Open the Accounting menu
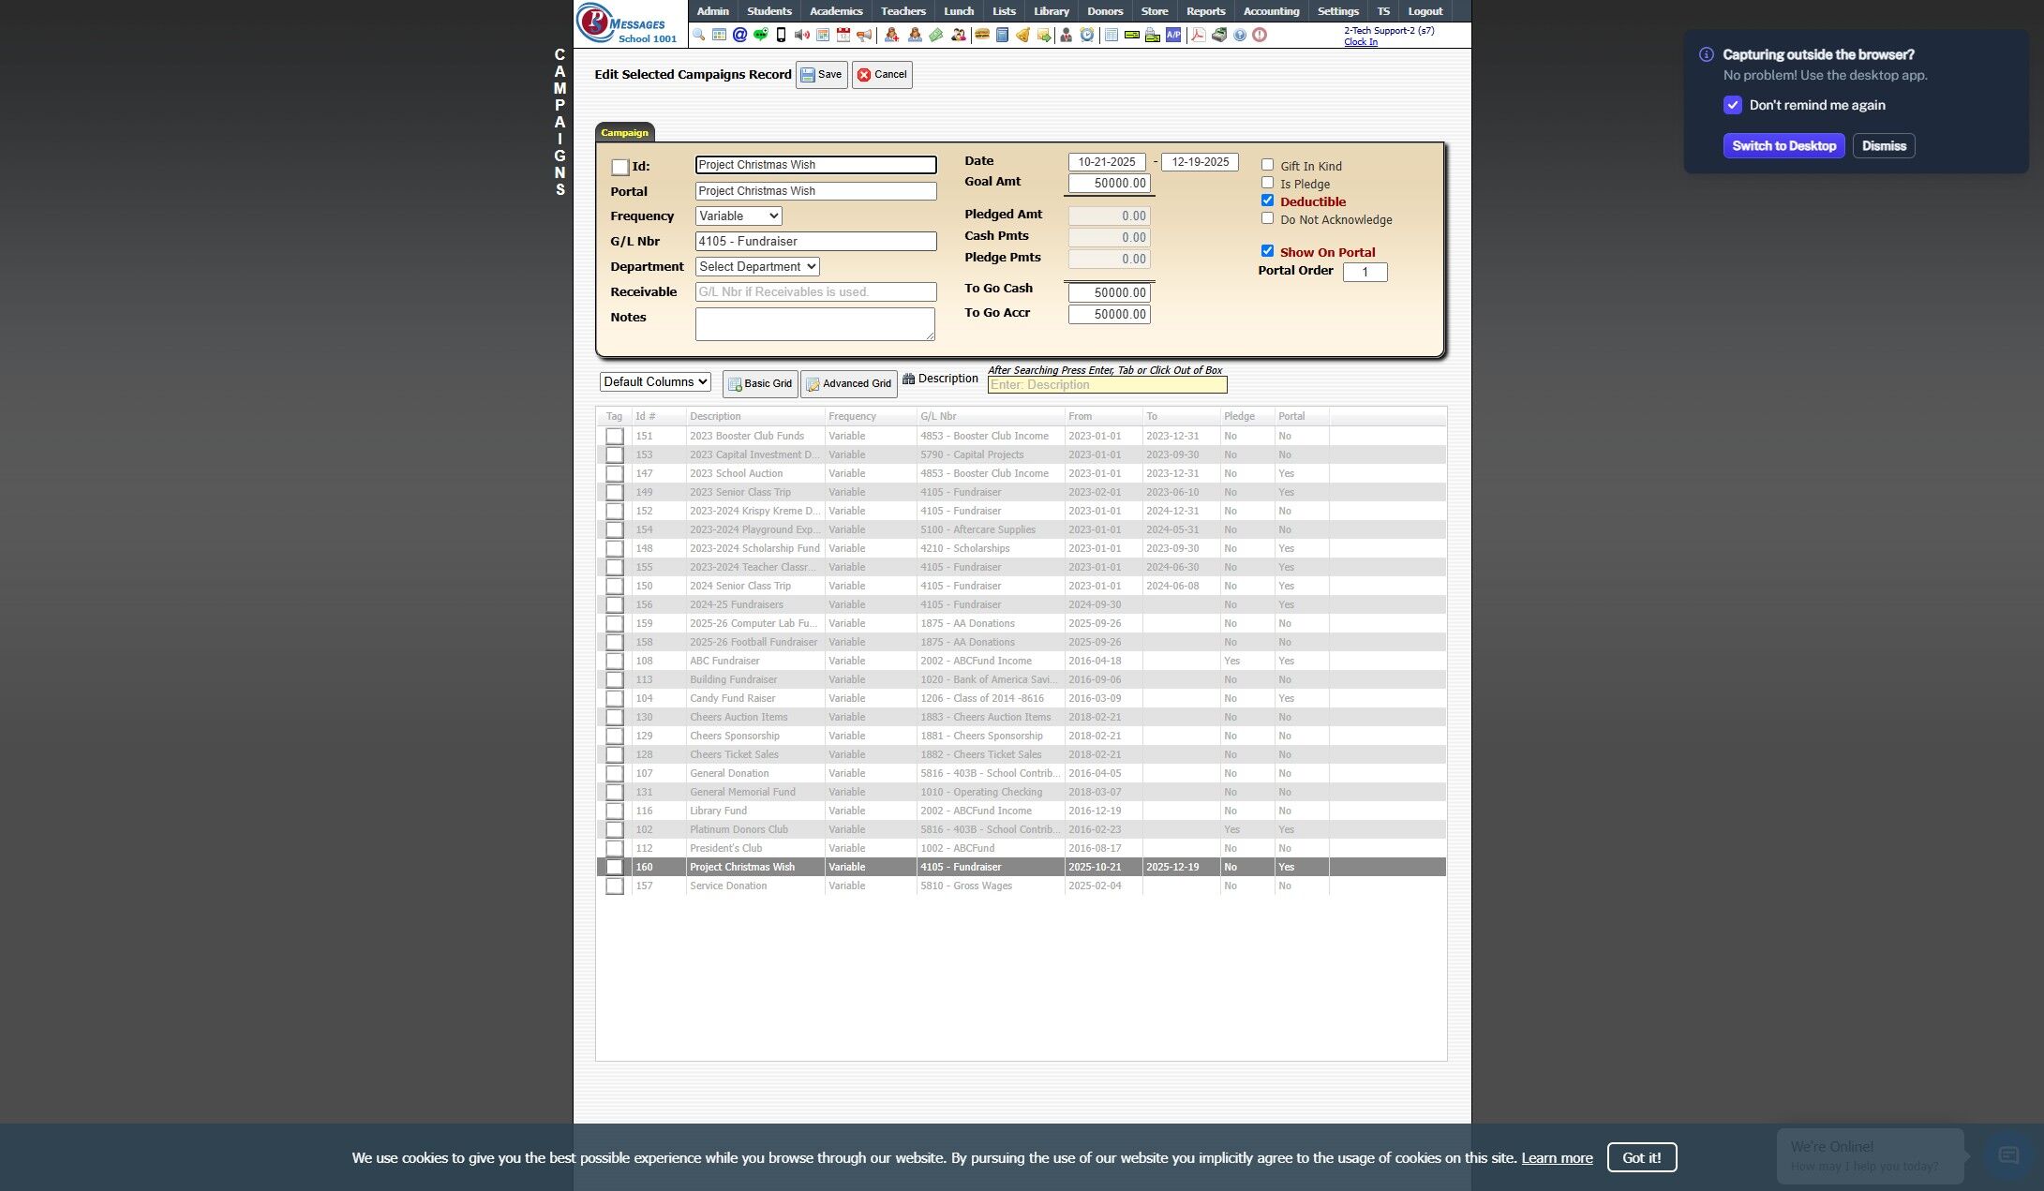 [x=1270, y=11]
